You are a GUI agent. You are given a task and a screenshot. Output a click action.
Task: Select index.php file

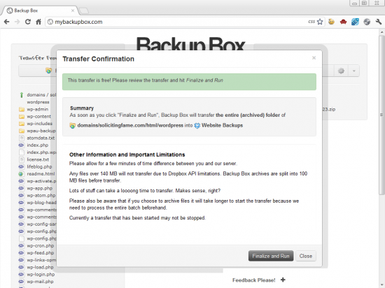click(37, 145)
